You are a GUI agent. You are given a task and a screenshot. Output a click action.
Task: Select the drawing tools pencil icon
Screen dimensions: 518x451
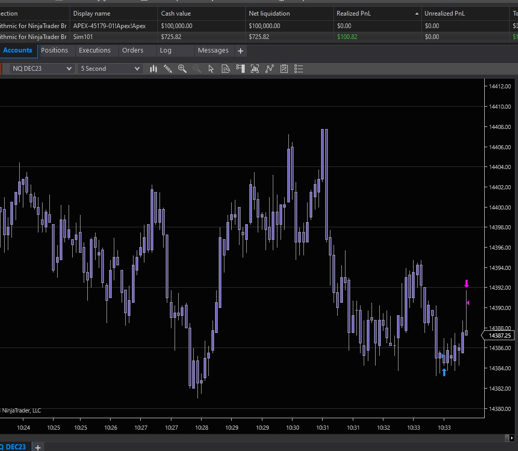coord(168,69)
